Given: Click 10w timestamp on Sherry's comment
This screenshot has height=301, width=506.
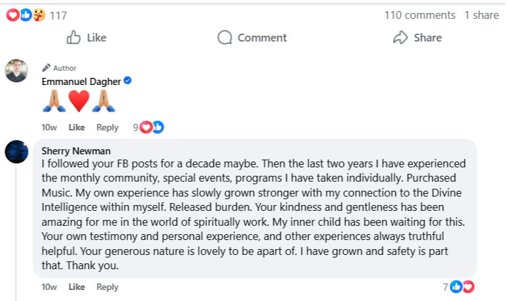Looking at the screenshot, I should [49, 287].
